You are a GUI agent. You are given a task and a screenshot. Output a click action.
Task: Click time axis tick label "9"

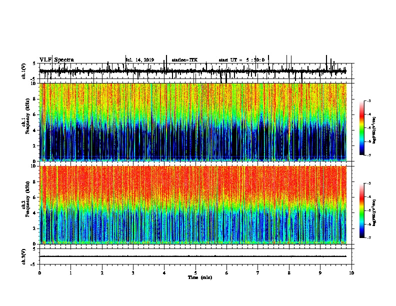320,273
